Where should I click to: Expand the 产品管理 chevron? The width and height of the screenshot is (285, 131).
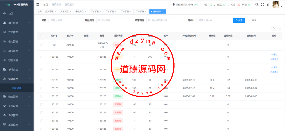[x=29, y=32]
